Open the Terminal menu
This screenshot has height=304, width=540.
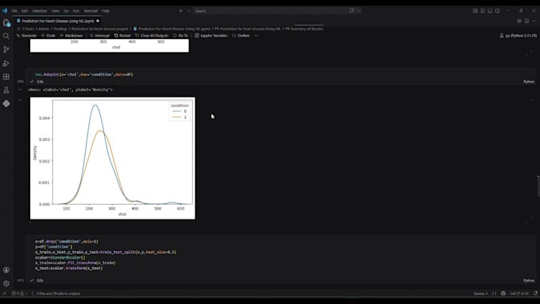(91, 10)
